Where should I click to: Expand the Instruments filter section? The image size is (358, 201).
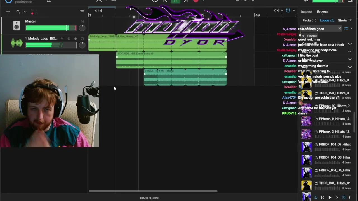tap(350, 52)
